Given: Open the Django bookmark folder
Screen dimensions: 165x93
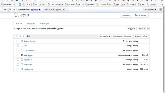Looking at the screenshot, I should (101, 4).
